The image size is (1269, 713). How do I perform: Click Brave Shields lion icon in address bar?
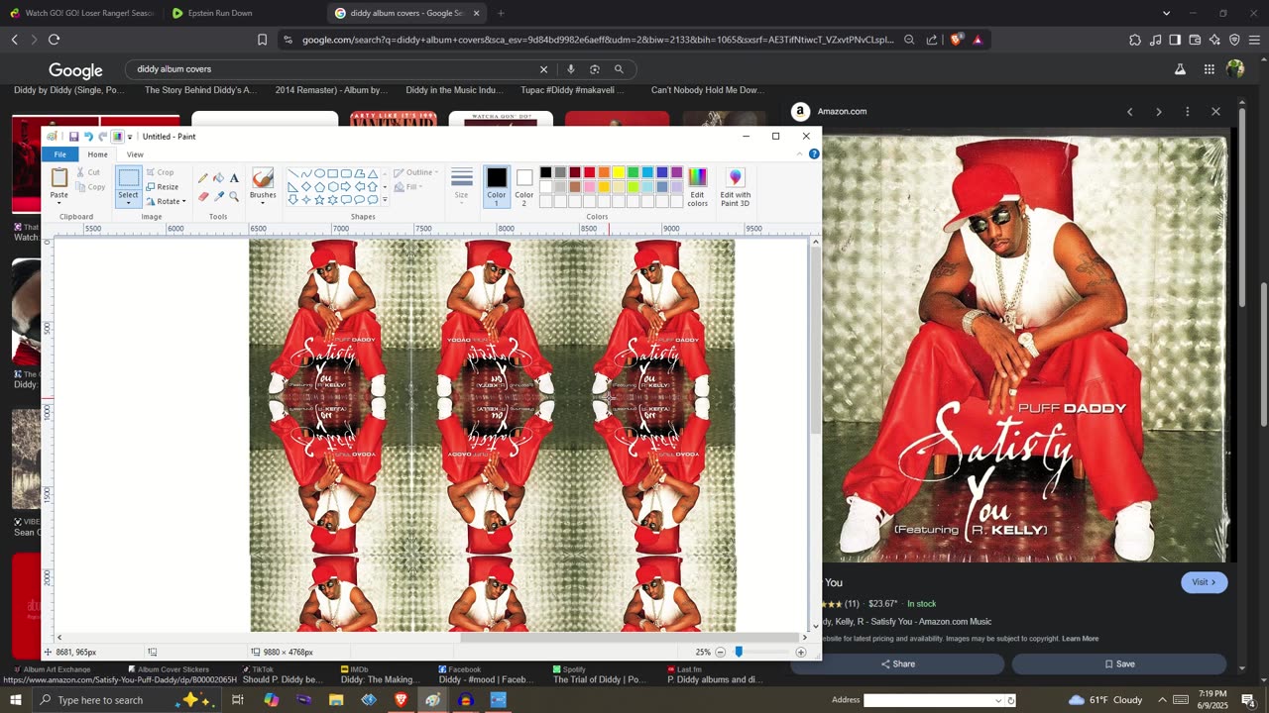[x=956, y=40]
